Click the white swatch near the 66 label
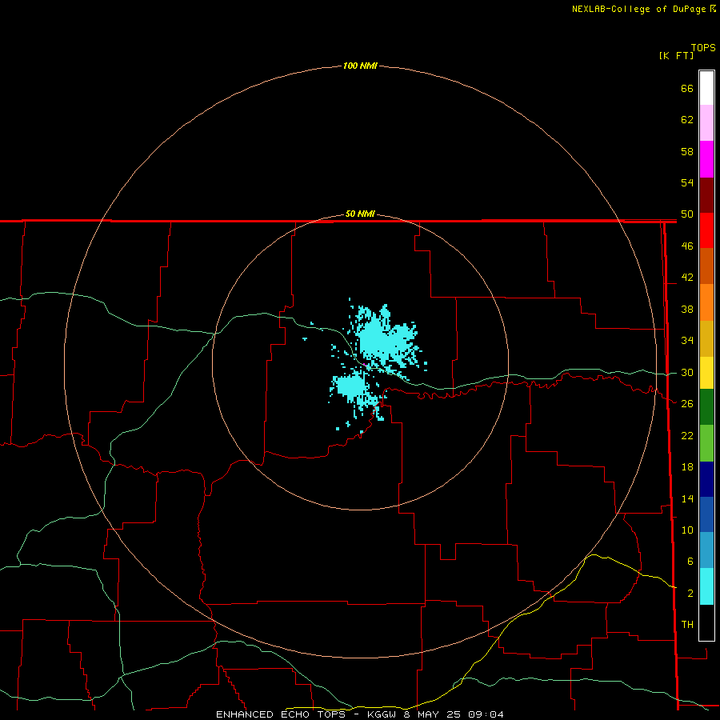Viewport: 720px width, 720px height. click(706, 88)
